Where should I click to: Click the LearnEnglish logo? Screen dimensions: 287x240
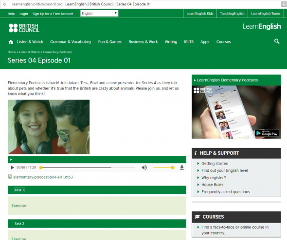point(262,27)
